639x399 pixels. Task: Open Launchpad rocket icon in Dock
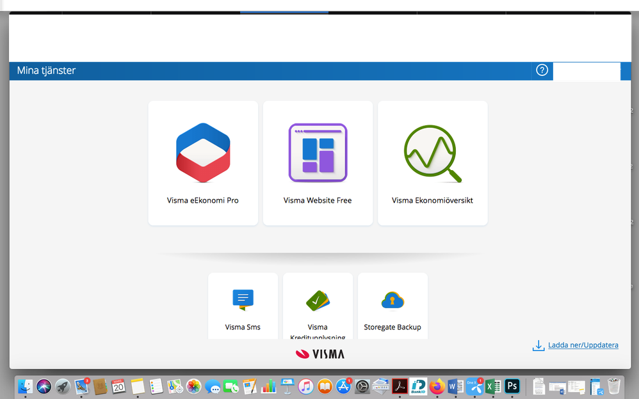coord(63,386)
